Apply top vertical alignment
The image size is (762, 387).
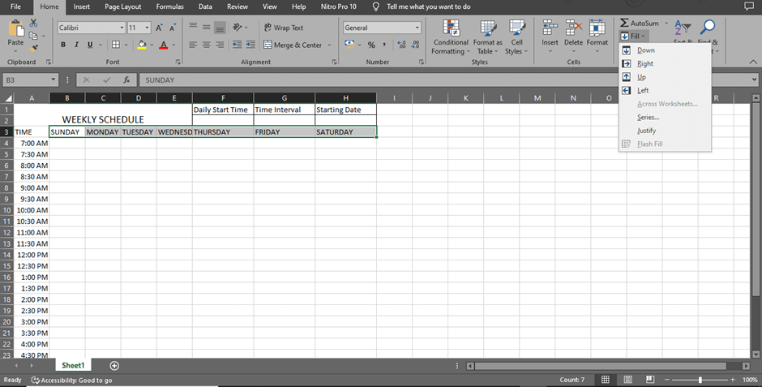[193, 28]
